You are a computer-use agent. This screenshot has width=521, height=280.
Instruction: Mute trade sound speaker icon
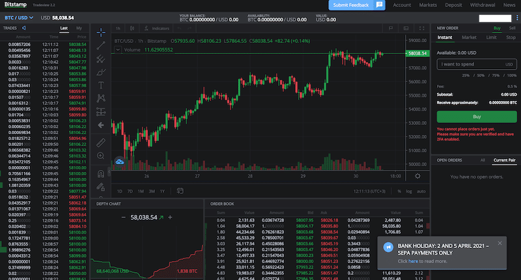24,28
